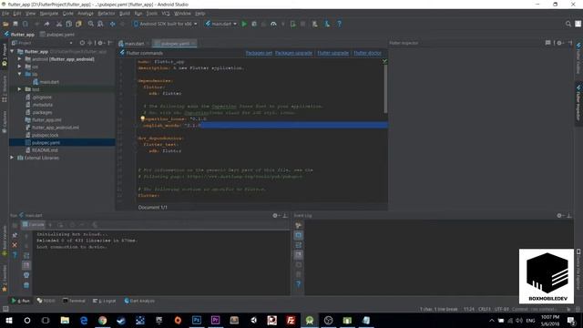Open the TODO tool window tab
583x328 pixels.
coord(46,301)
